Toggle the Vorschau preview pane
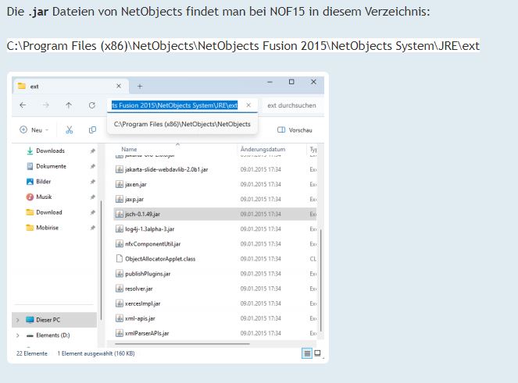Screen dimensions: 518x383 [295, 130]
